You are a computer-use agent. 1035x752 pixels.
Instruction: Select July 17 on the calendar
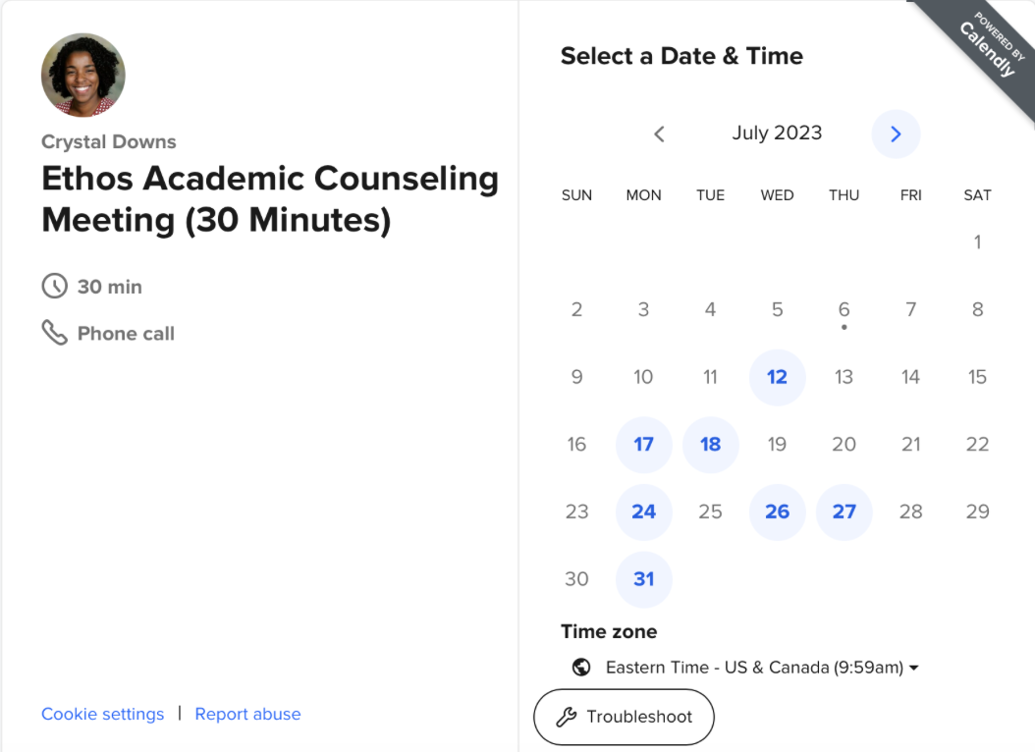coord(643,445)
